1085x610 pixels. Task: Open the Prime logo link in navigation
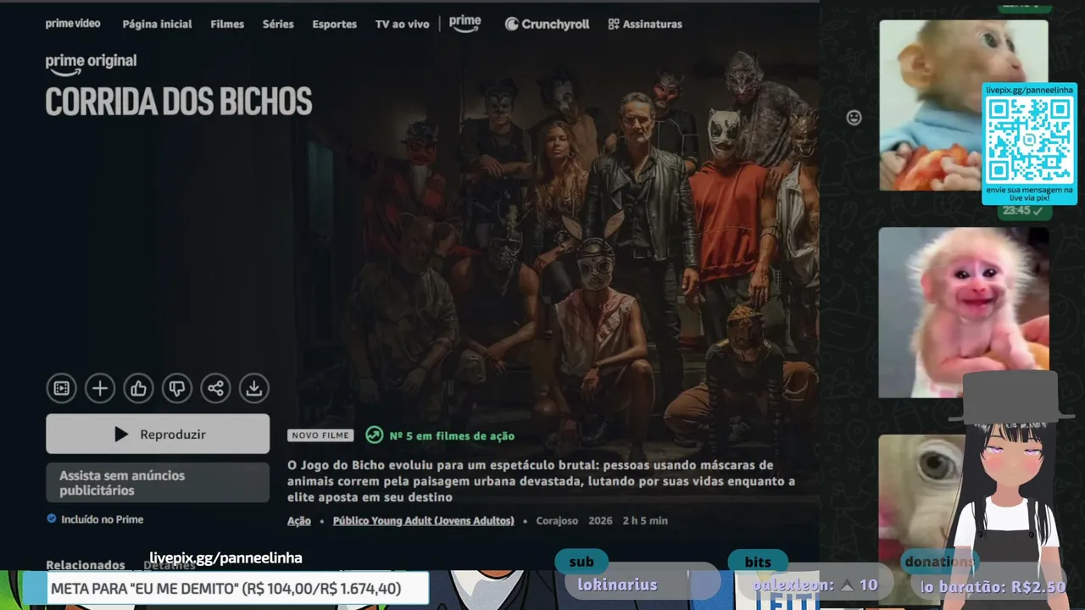(x=465, y=24)
